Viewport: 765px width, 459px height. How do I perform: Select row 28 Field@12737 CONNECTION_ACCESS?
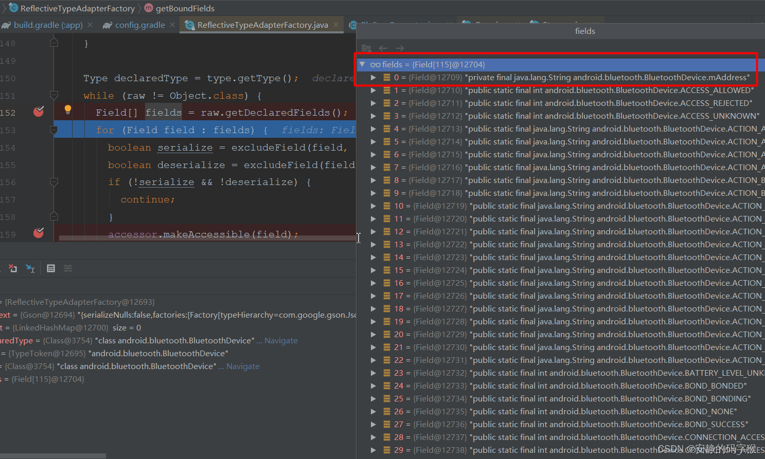coord(561,437)
